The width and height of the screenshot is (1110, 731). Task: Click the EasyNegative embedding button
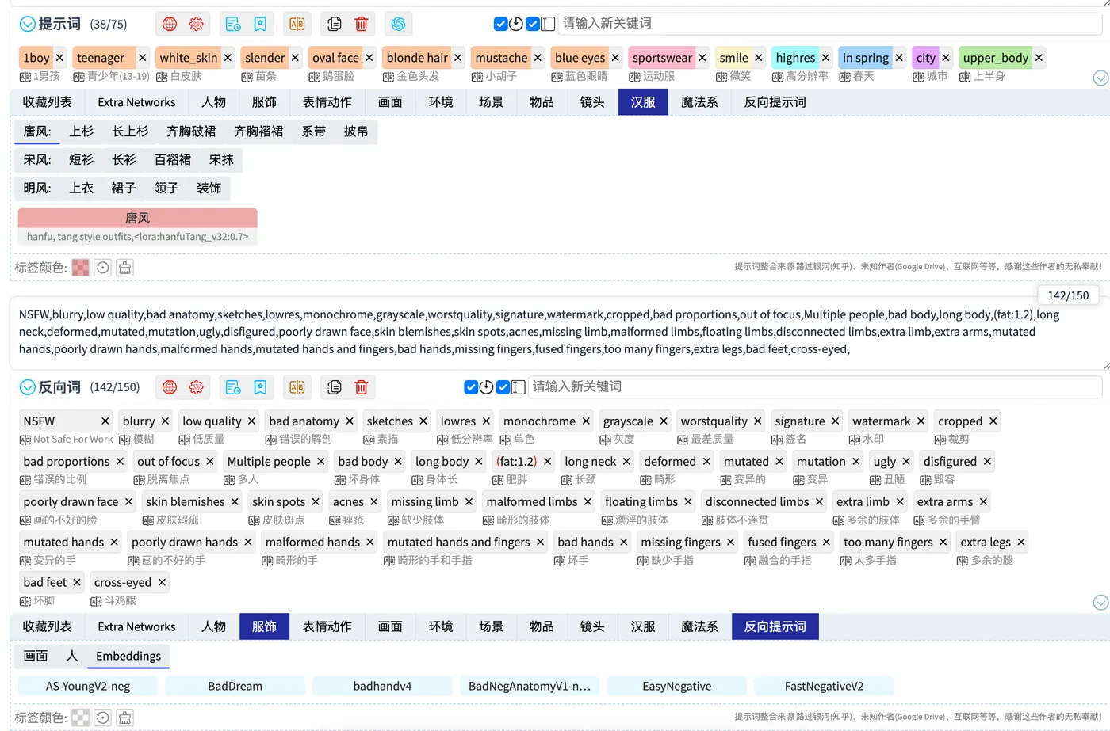coord(677,686)
